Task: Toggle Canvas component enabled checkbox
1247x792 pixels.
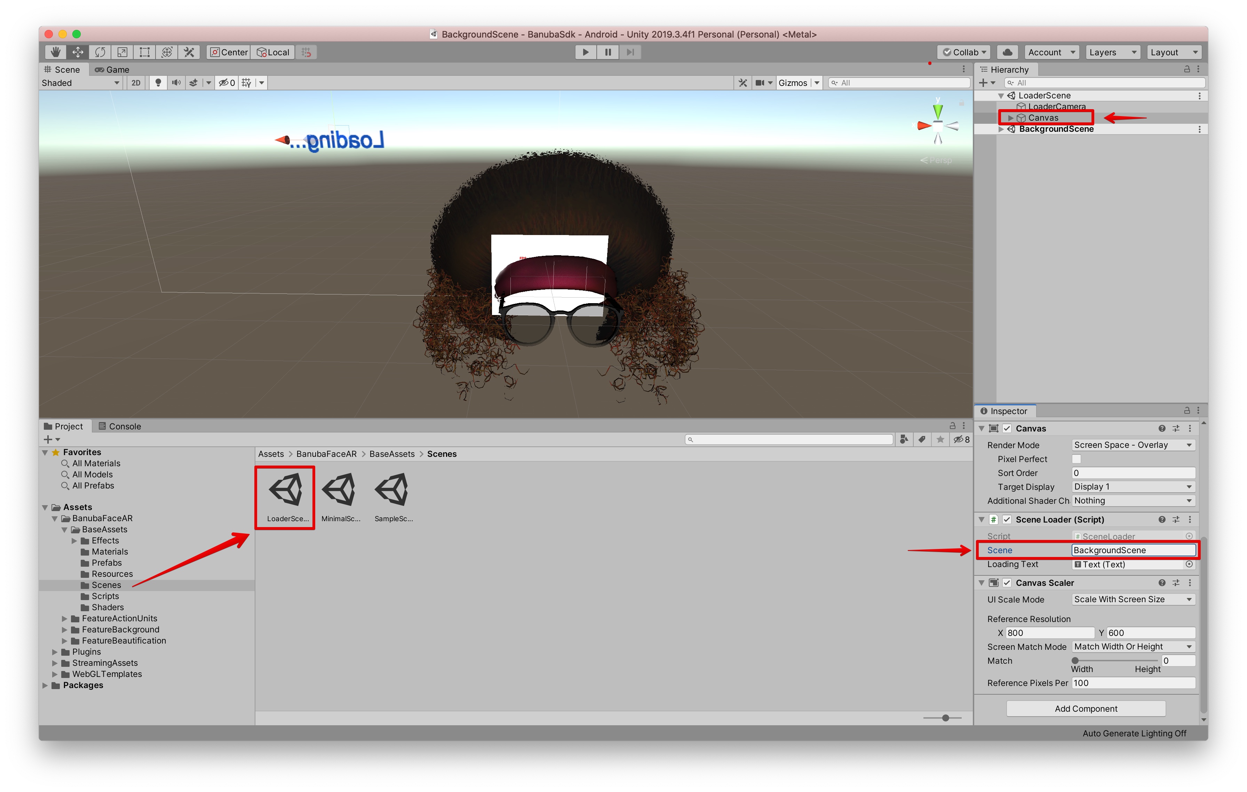Action: tap(1007, 428)
